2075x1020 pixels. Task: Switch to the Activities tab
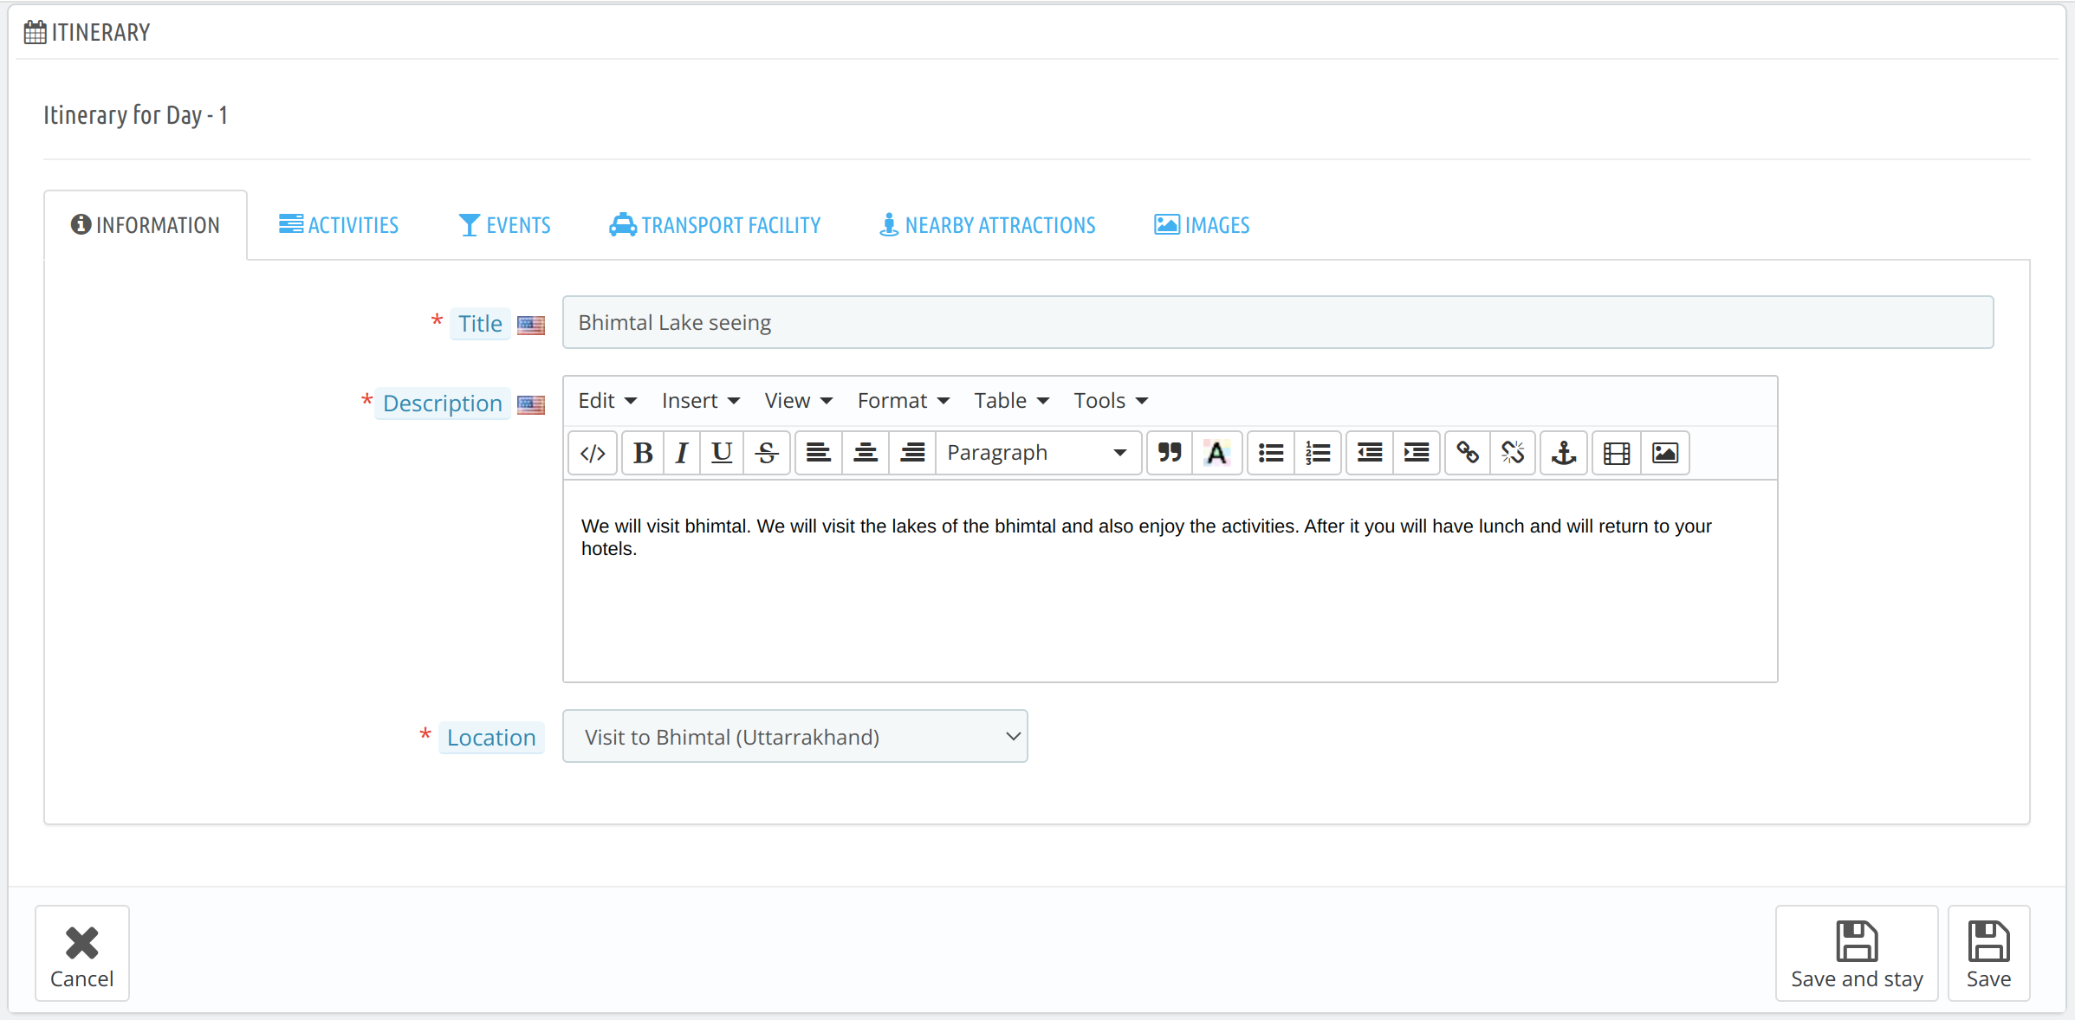(x=339, y=225)
